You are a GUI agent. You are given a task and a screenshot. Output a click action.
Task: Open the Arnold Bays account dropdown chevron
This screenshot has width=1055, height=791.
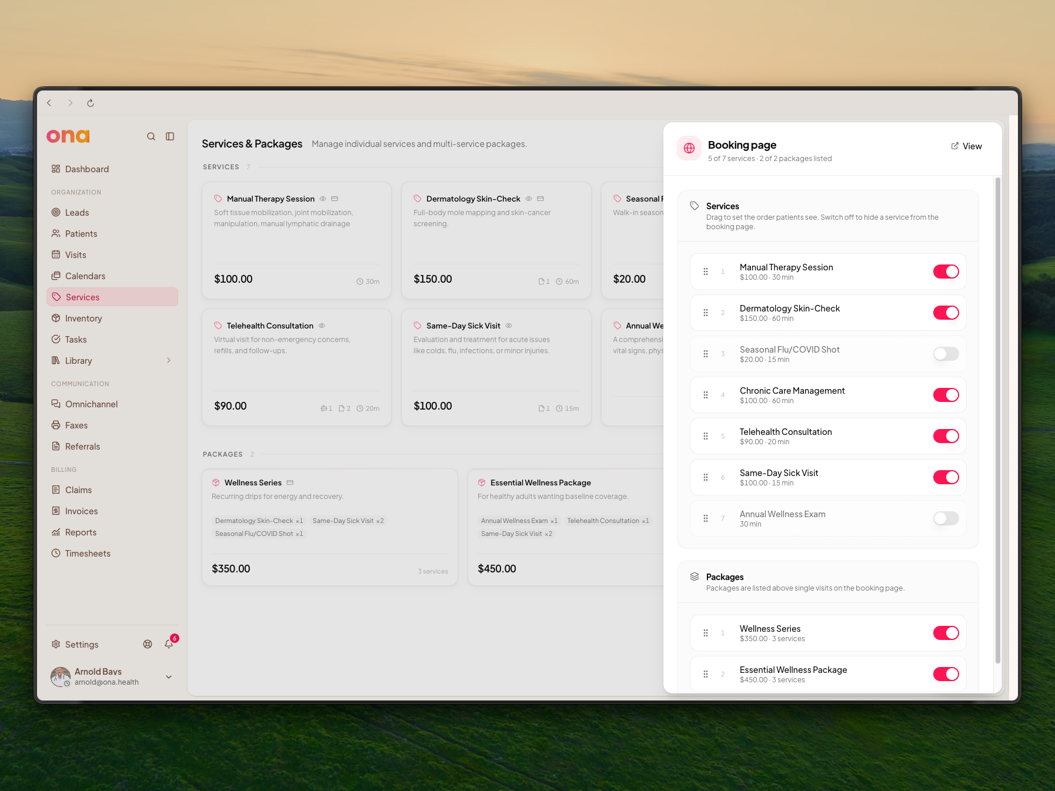169,677
